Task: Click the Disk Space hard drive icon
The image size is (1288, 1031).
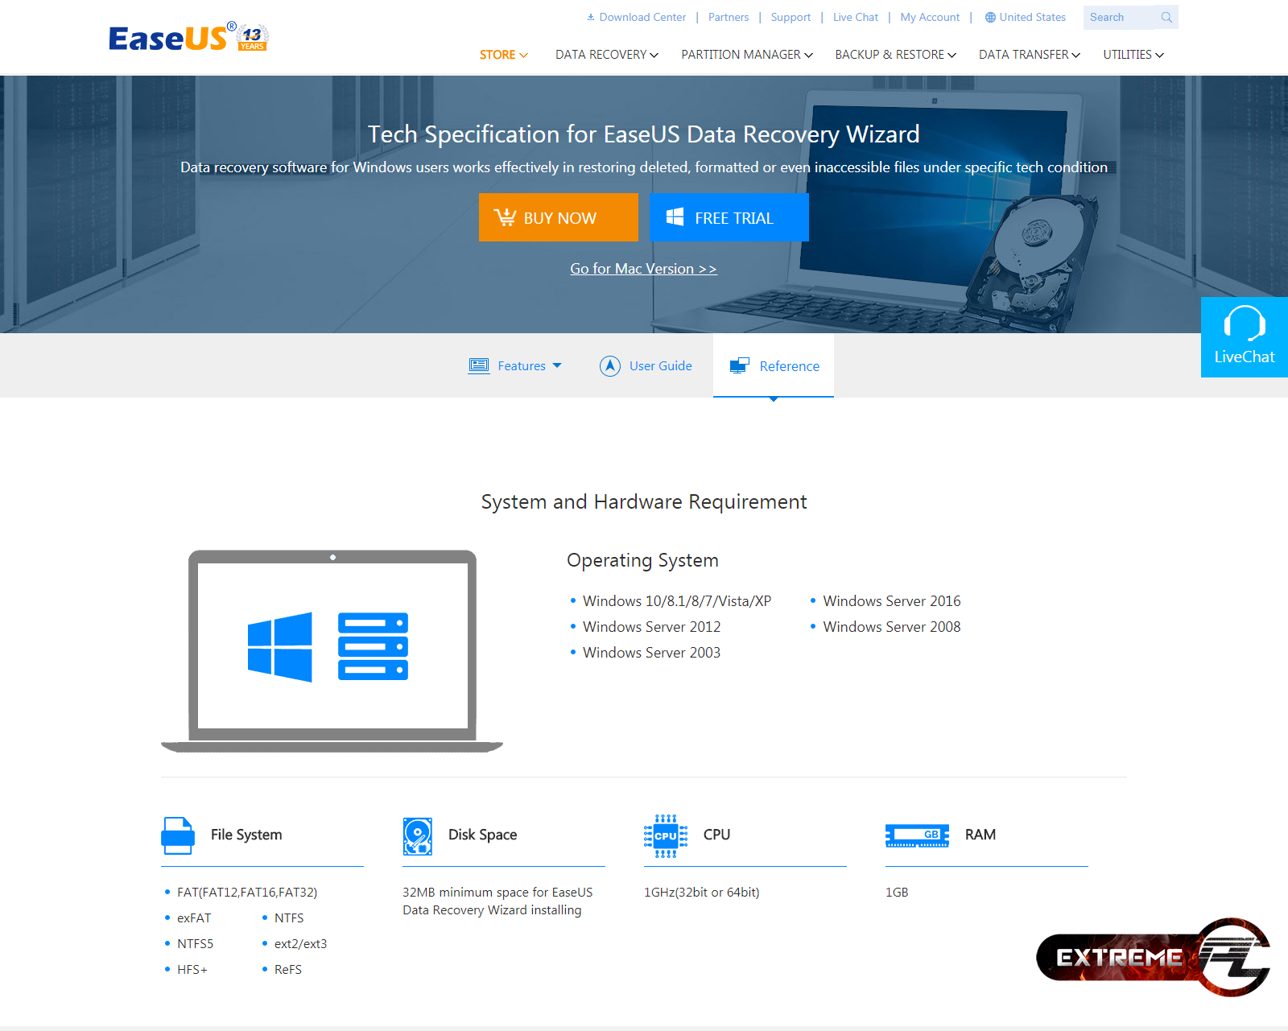Action: [418, 836]
